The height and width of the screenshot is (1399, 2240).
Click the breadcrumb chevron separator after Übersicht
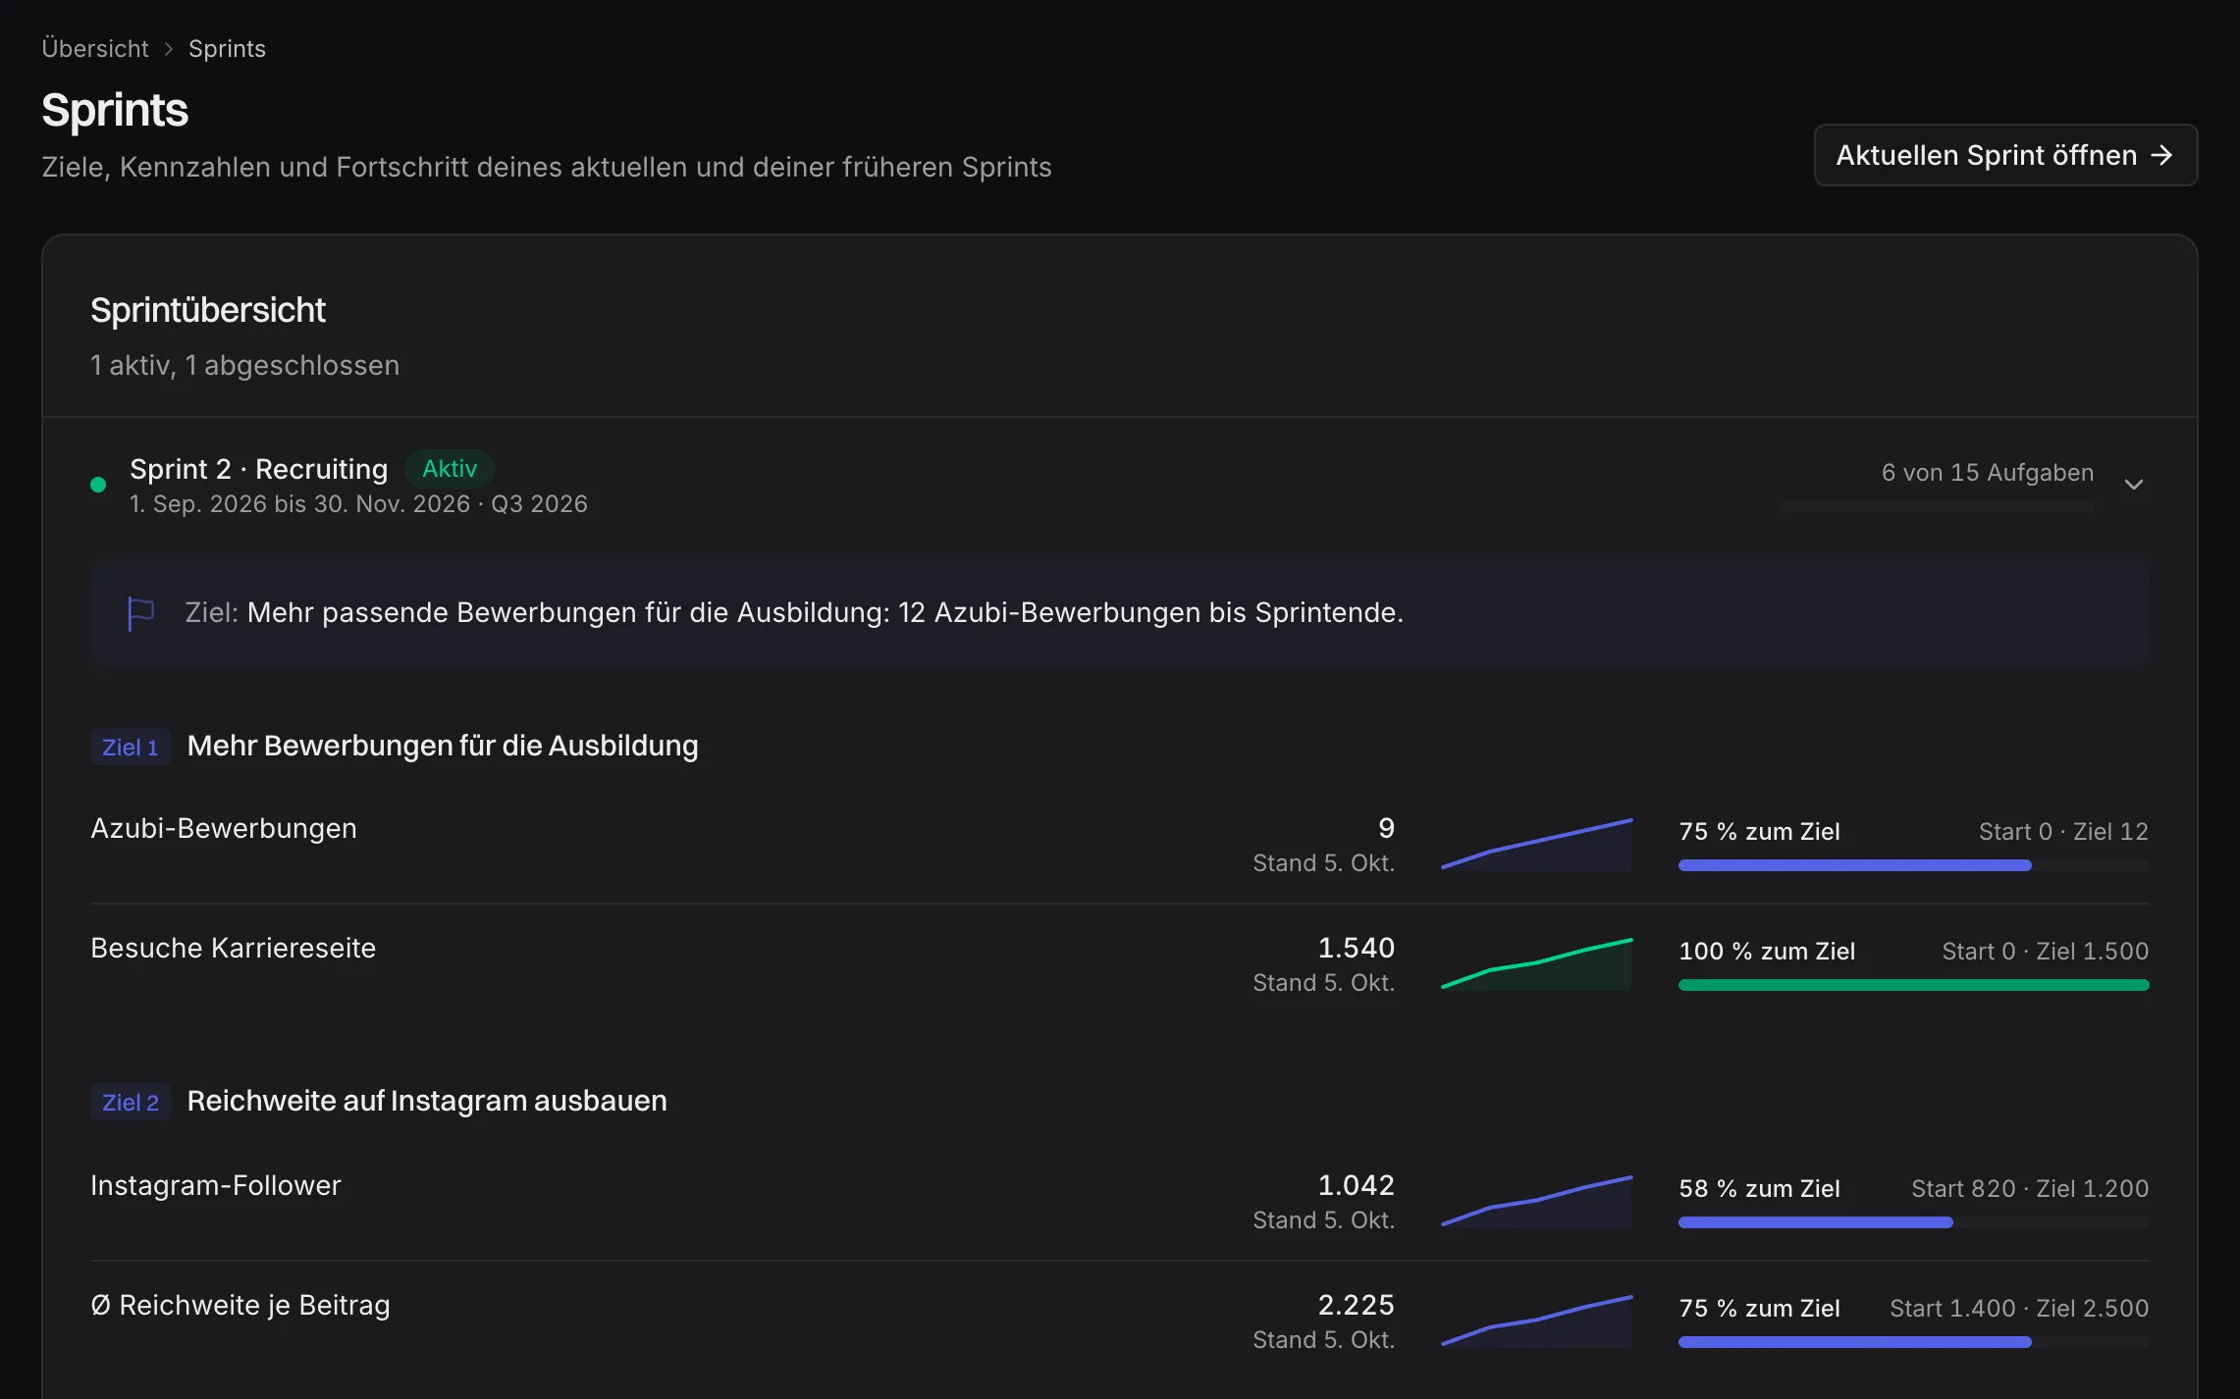coord(169,49)
